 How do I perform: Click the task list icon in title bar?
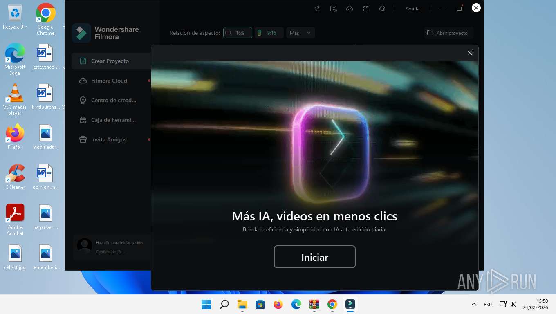click(333, 9)
